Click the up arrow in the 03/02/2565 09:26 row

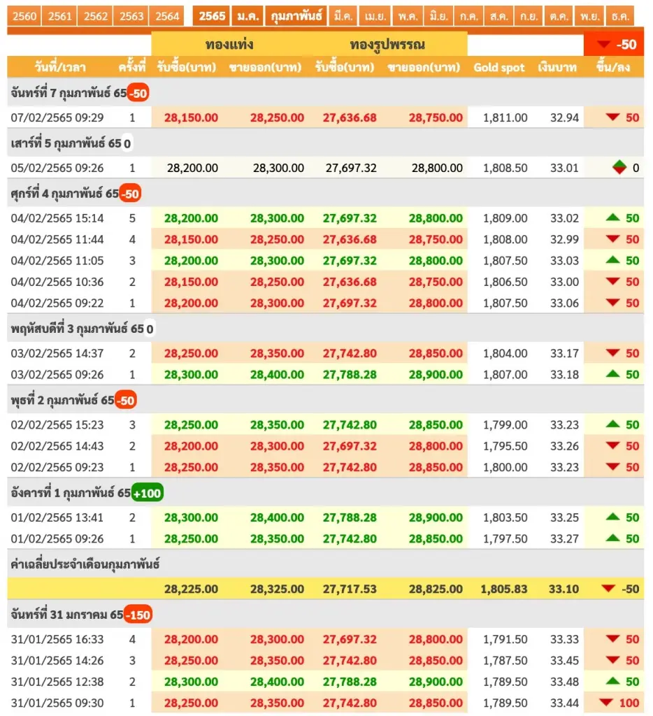click(612, 375)
